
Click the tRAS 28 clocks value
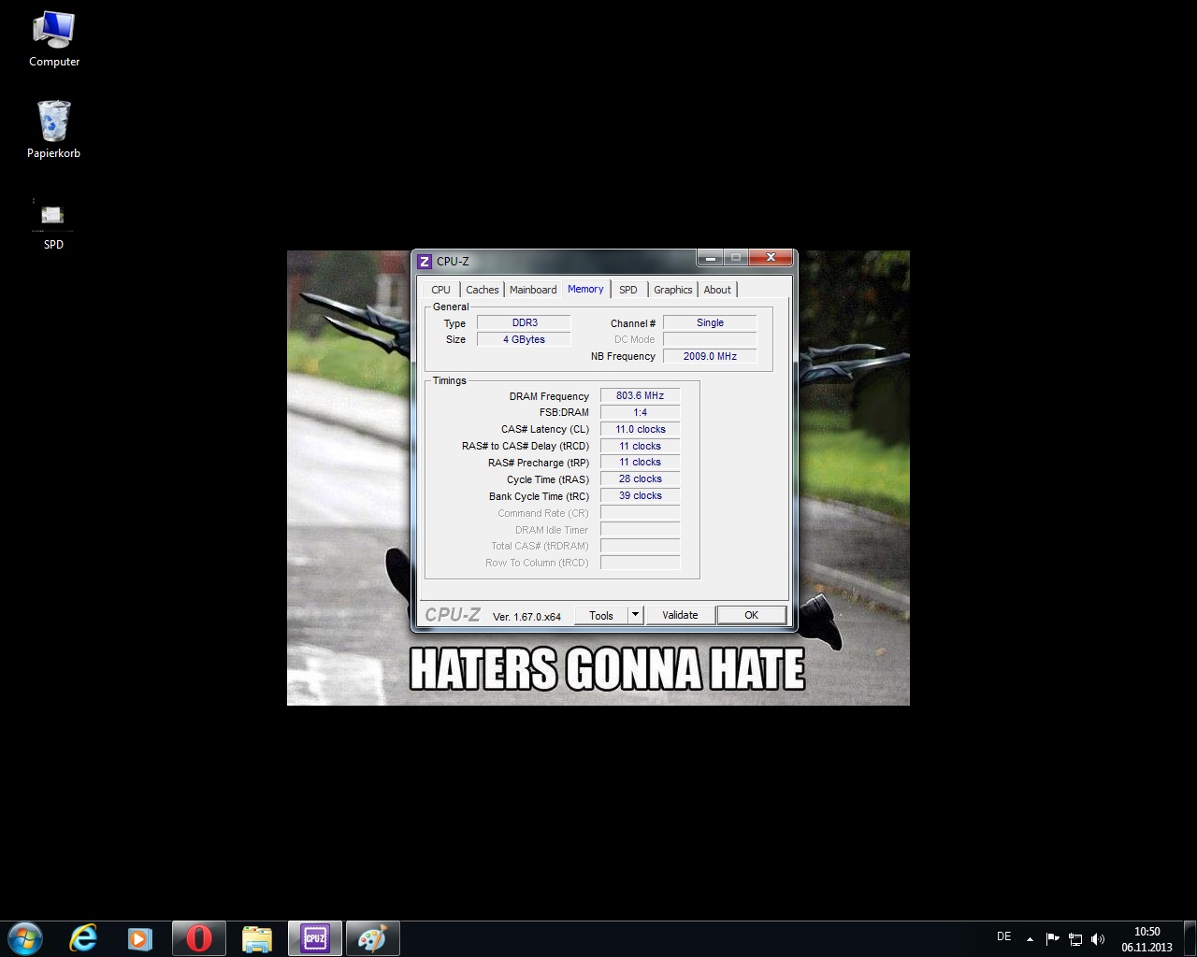click(640, 478)
